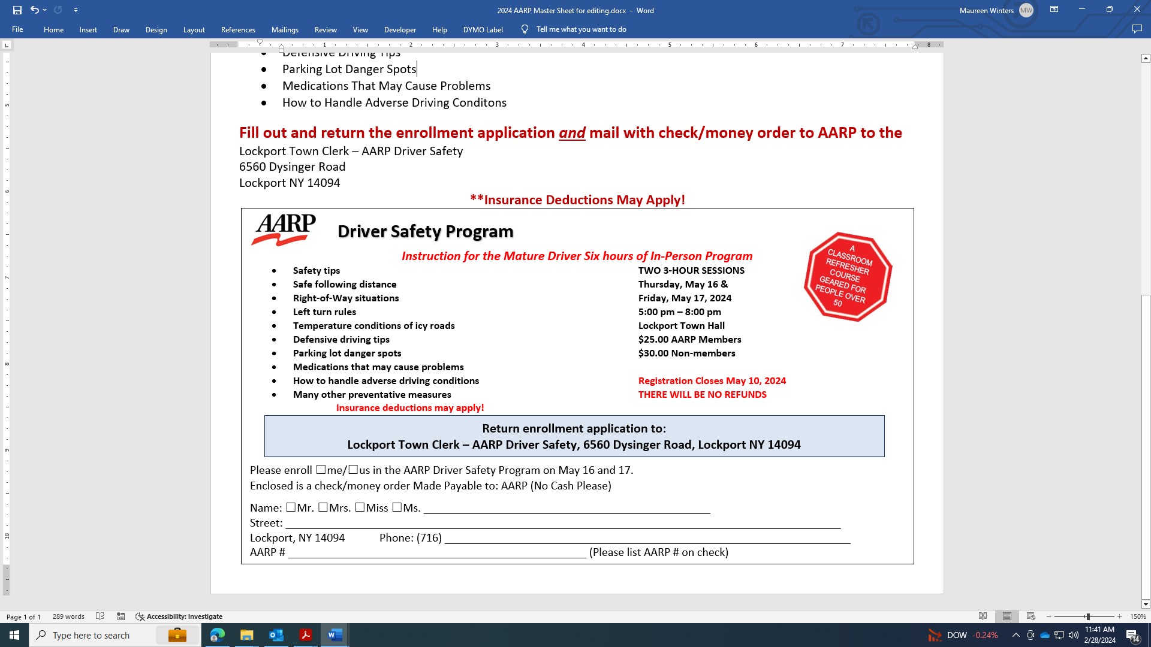
Task: Click the '$25.00 AARP Members' line
Action: click(689, 340)
